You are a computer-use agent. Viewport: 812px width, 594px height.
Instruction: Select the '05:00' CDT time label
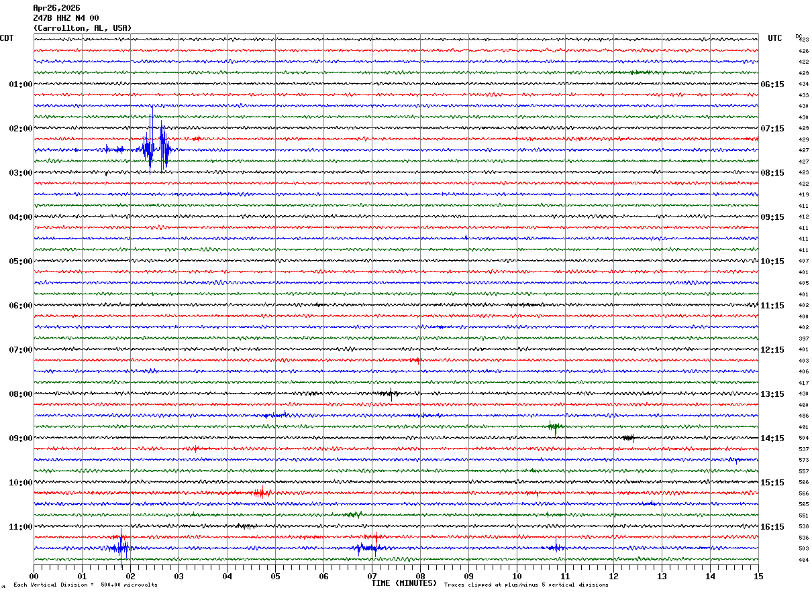[x=21, y=261]
